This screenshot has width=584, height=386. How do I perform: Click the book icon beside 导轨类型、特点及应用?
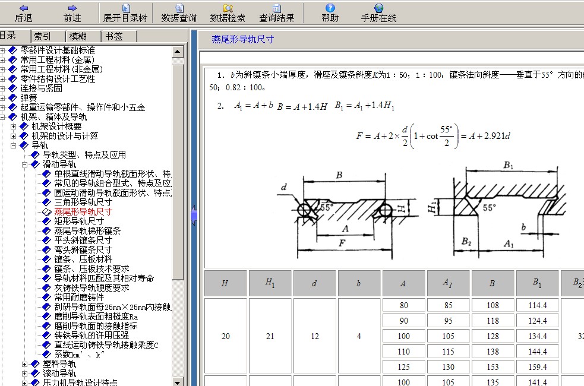tap(36, 154)
